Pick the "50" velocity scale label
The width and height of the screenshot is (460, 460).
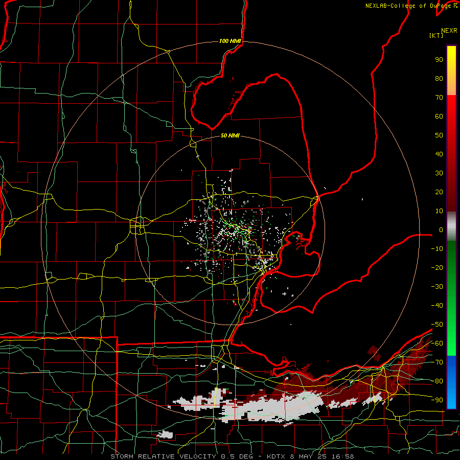(439, 135)
